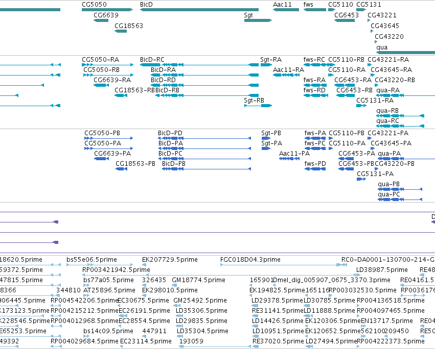Open the CG18563 gene label
This screenshot has width=435, height=349.
[129, 26]
